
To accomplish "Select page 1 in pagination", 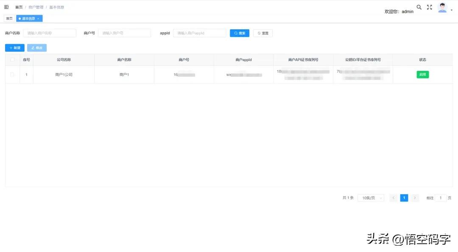I will pyautogui.click(x=404, y=198).
